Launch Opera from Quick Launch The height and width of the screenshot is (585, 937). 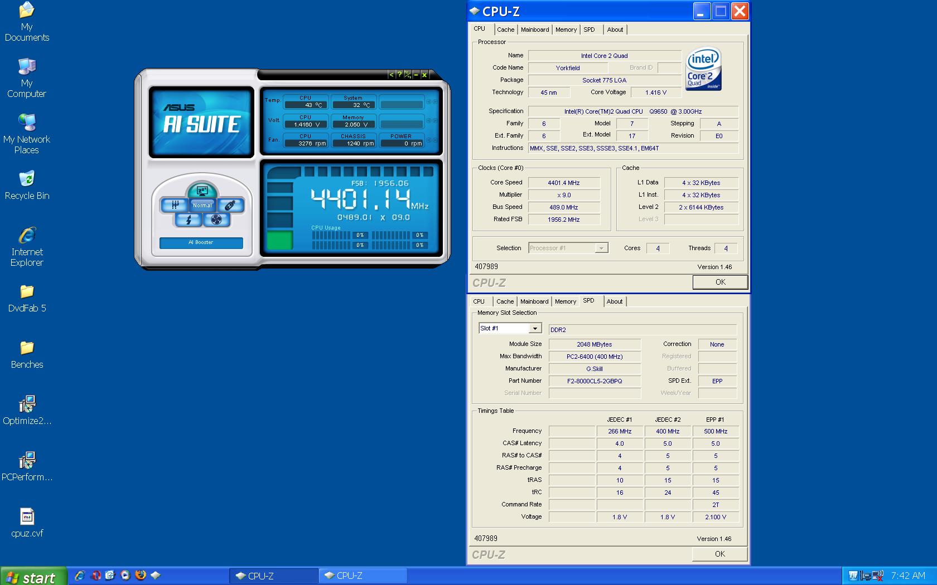tap(95, 576)
